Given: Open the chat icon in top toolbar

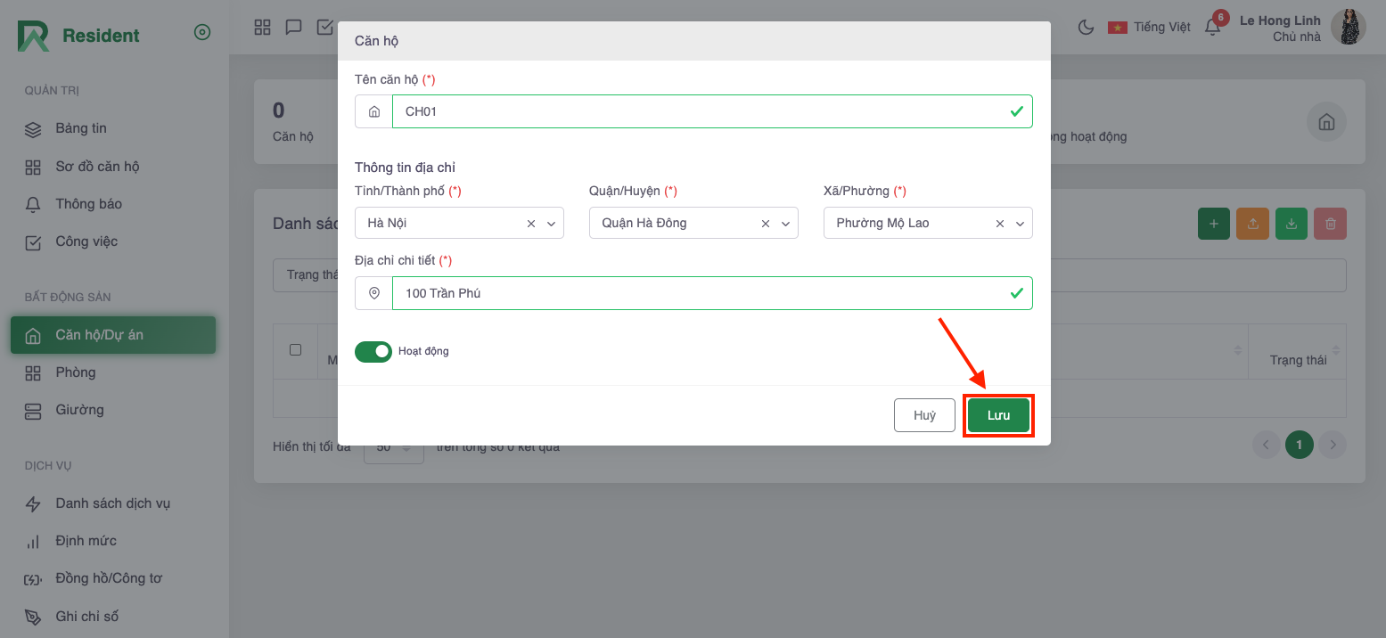Looking at the screenshot, I should (x=293, y=27).
